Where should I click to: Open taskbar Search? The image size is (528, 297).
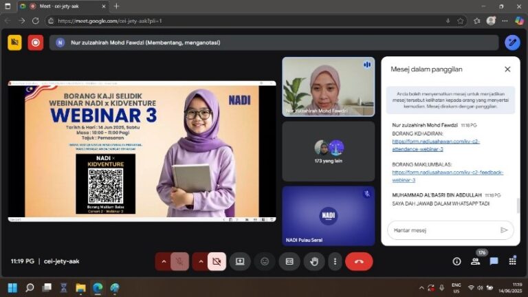(x=30, y=288)
